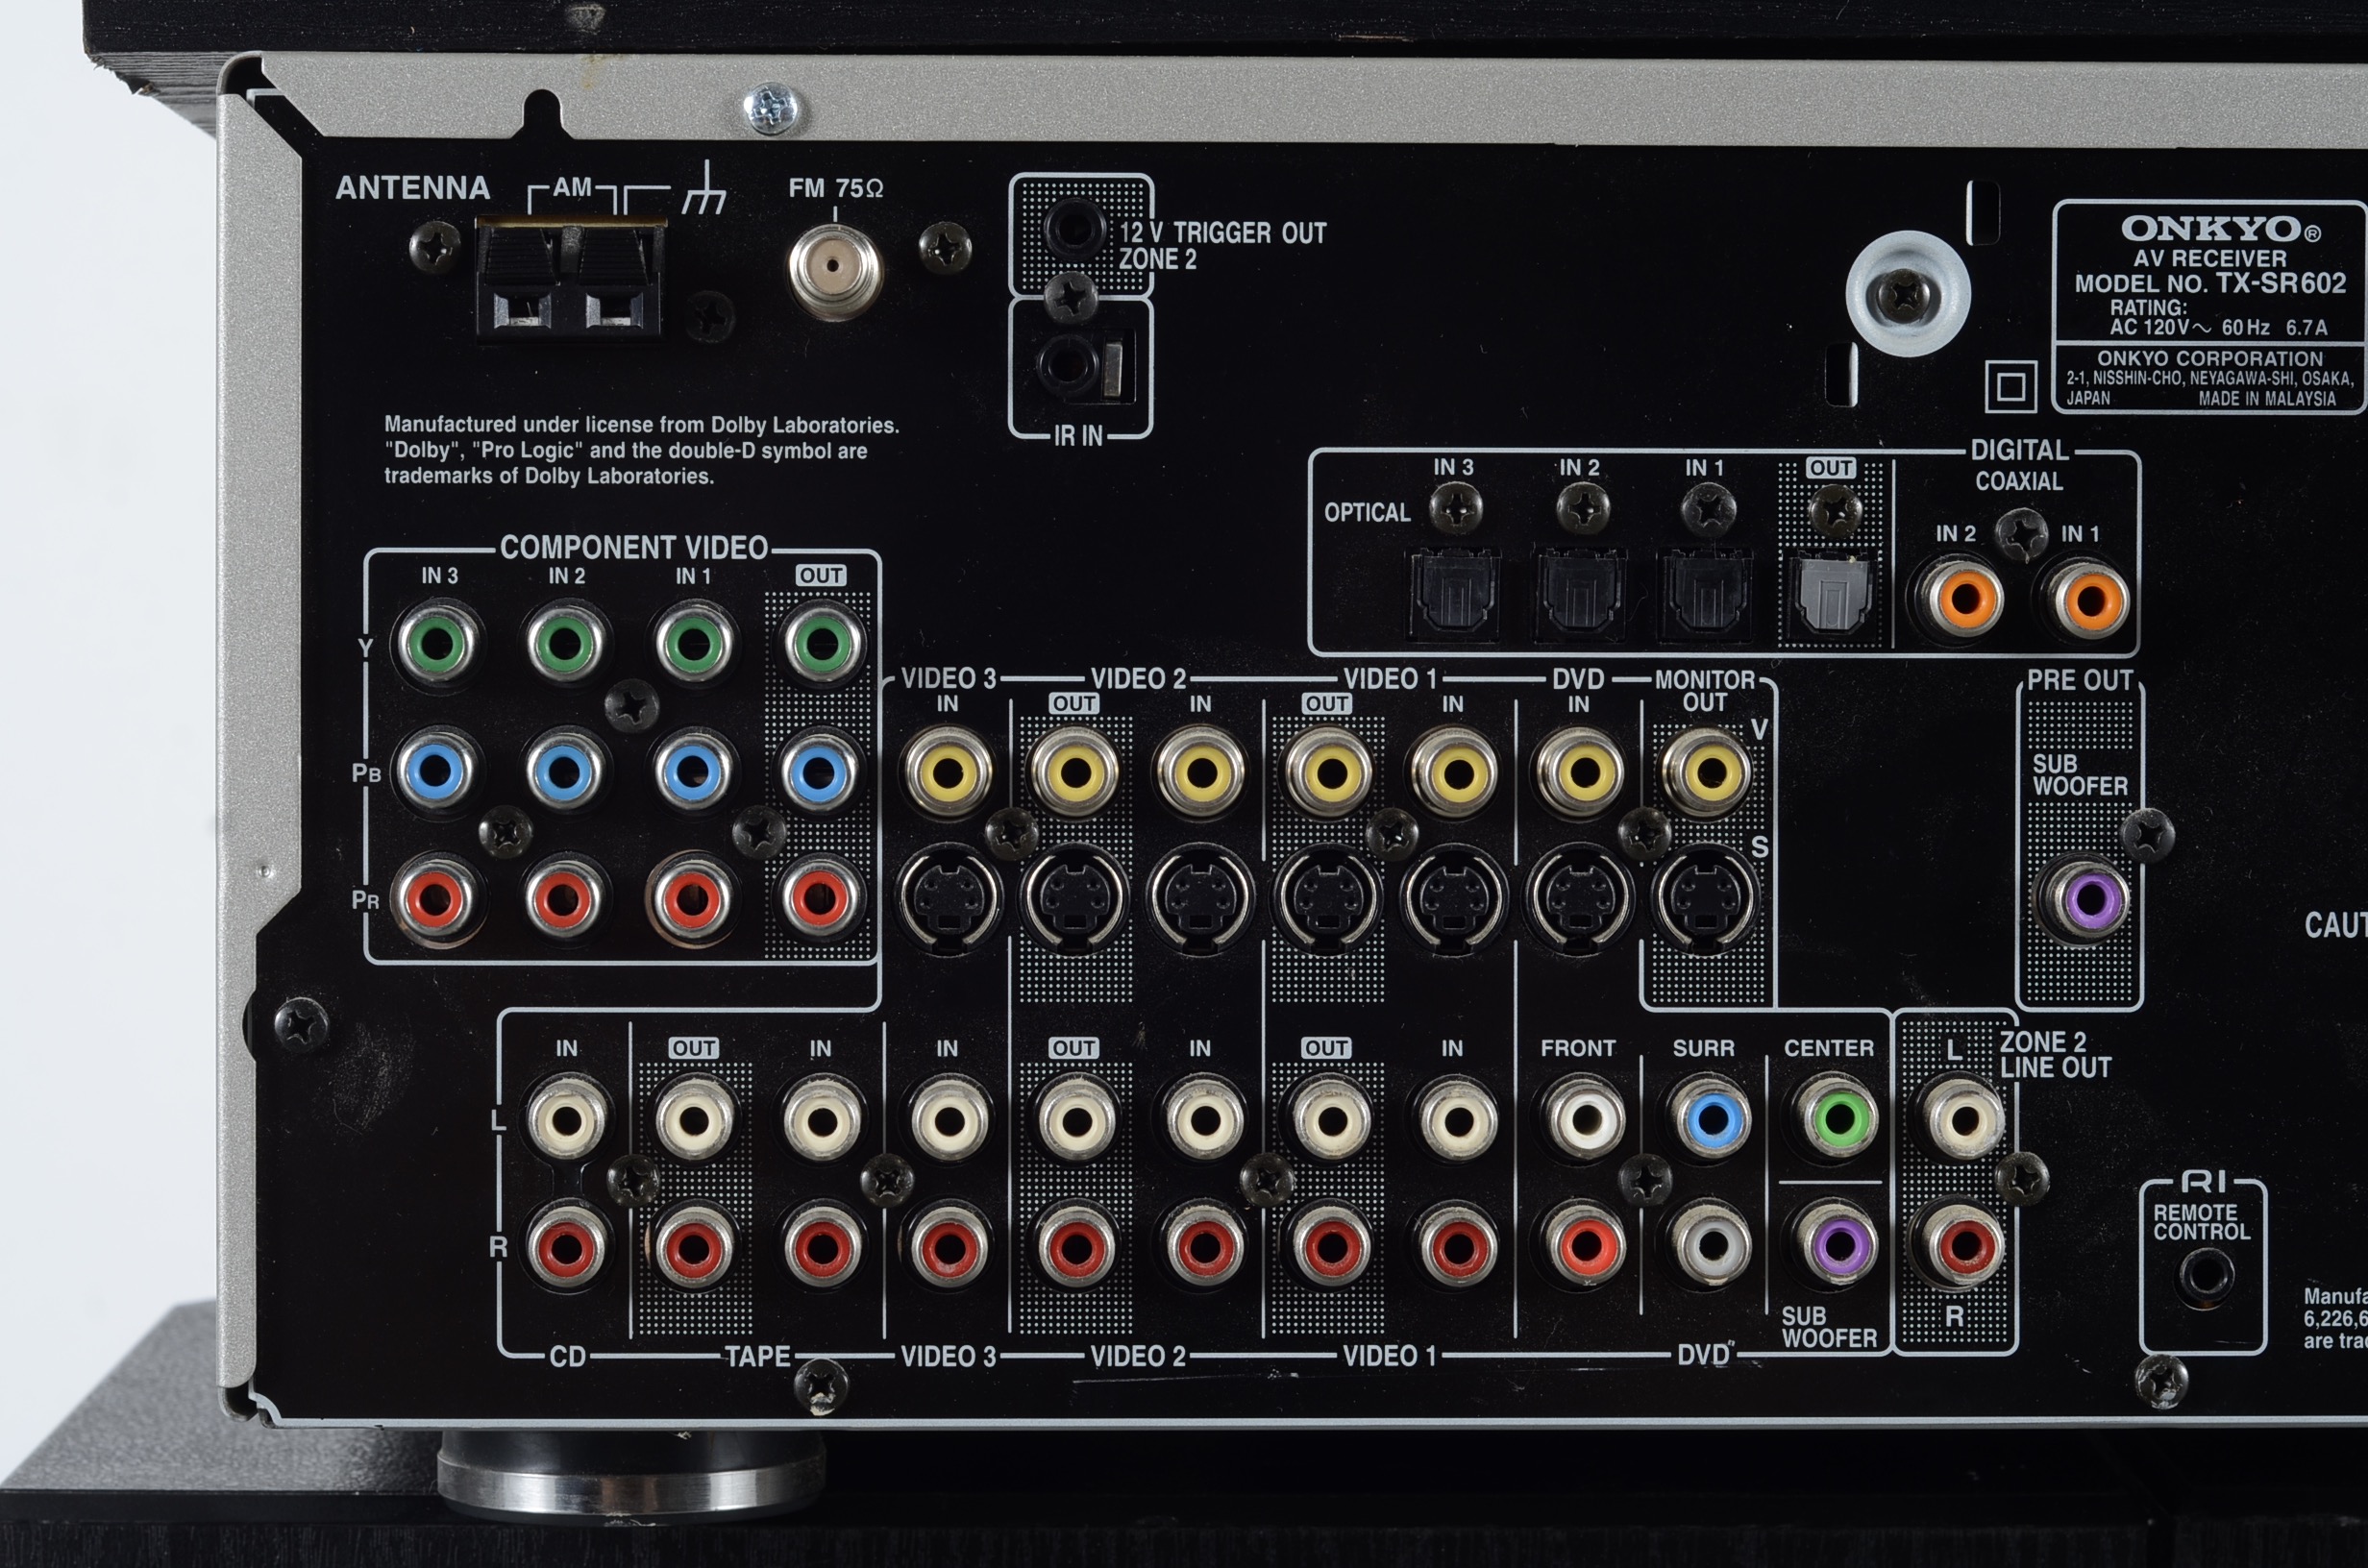This screenshot has width=2368, height=1568.
Task: Click the Video 3 IN S-video connector
Action: click(947, 898)
